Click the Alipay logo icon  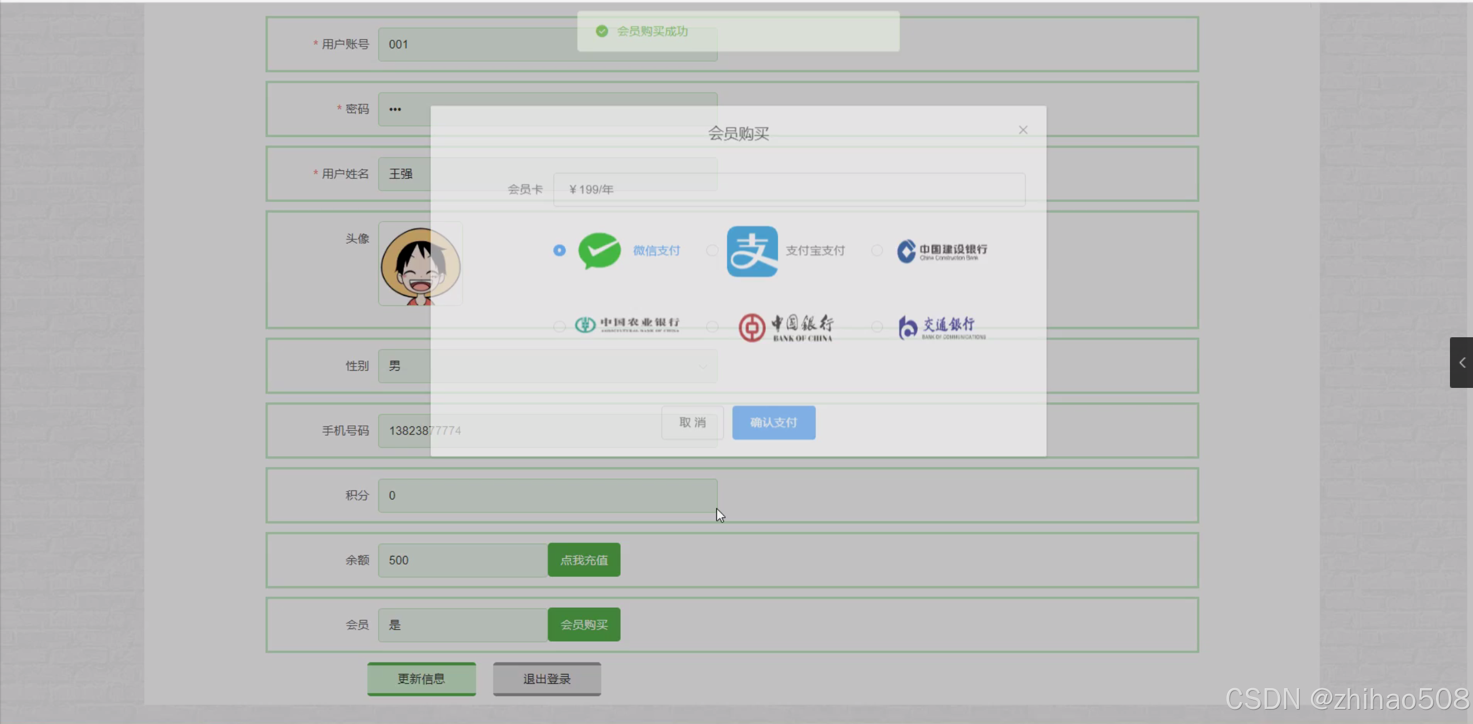tap(752, 251)
